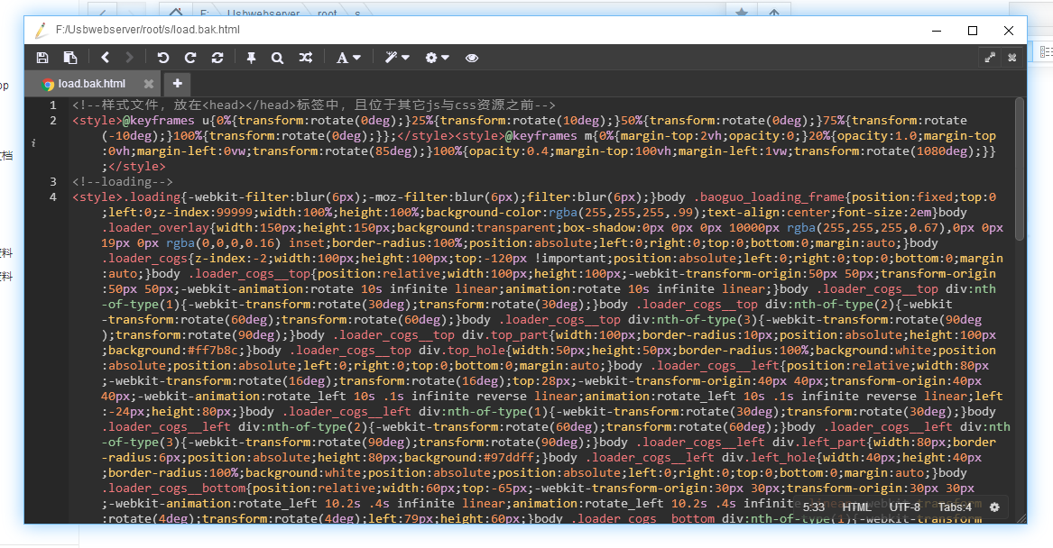Select the load.bak.html tab

(91, 84)
